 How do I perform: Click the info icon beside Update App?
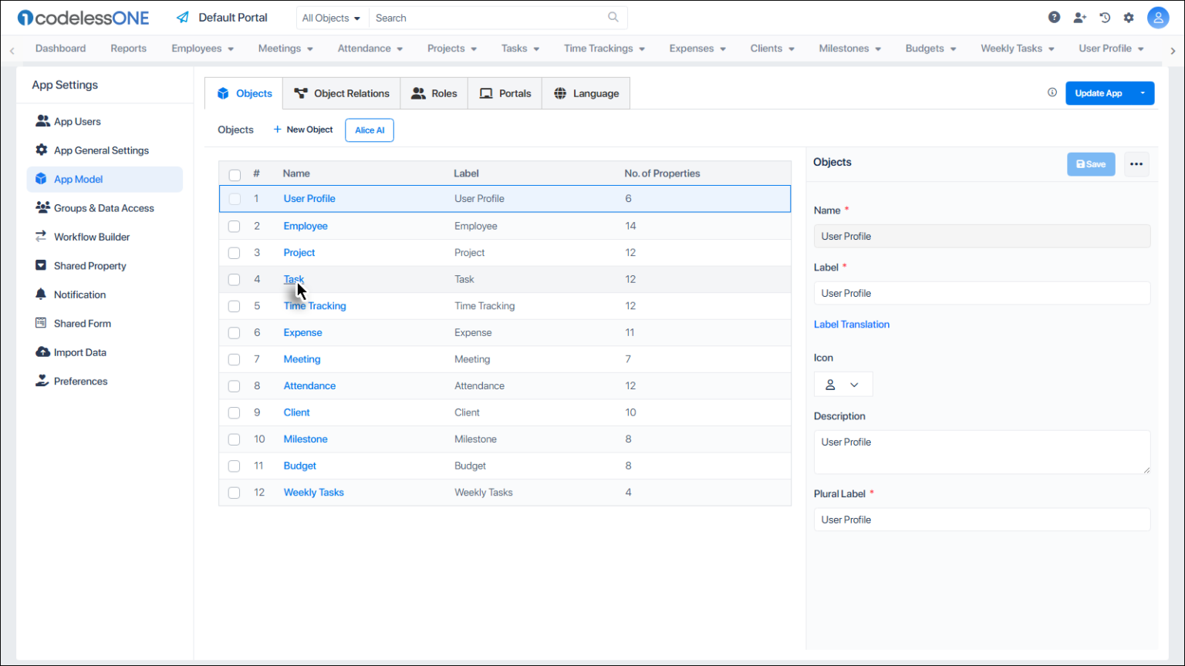[x=1052, y=92]
